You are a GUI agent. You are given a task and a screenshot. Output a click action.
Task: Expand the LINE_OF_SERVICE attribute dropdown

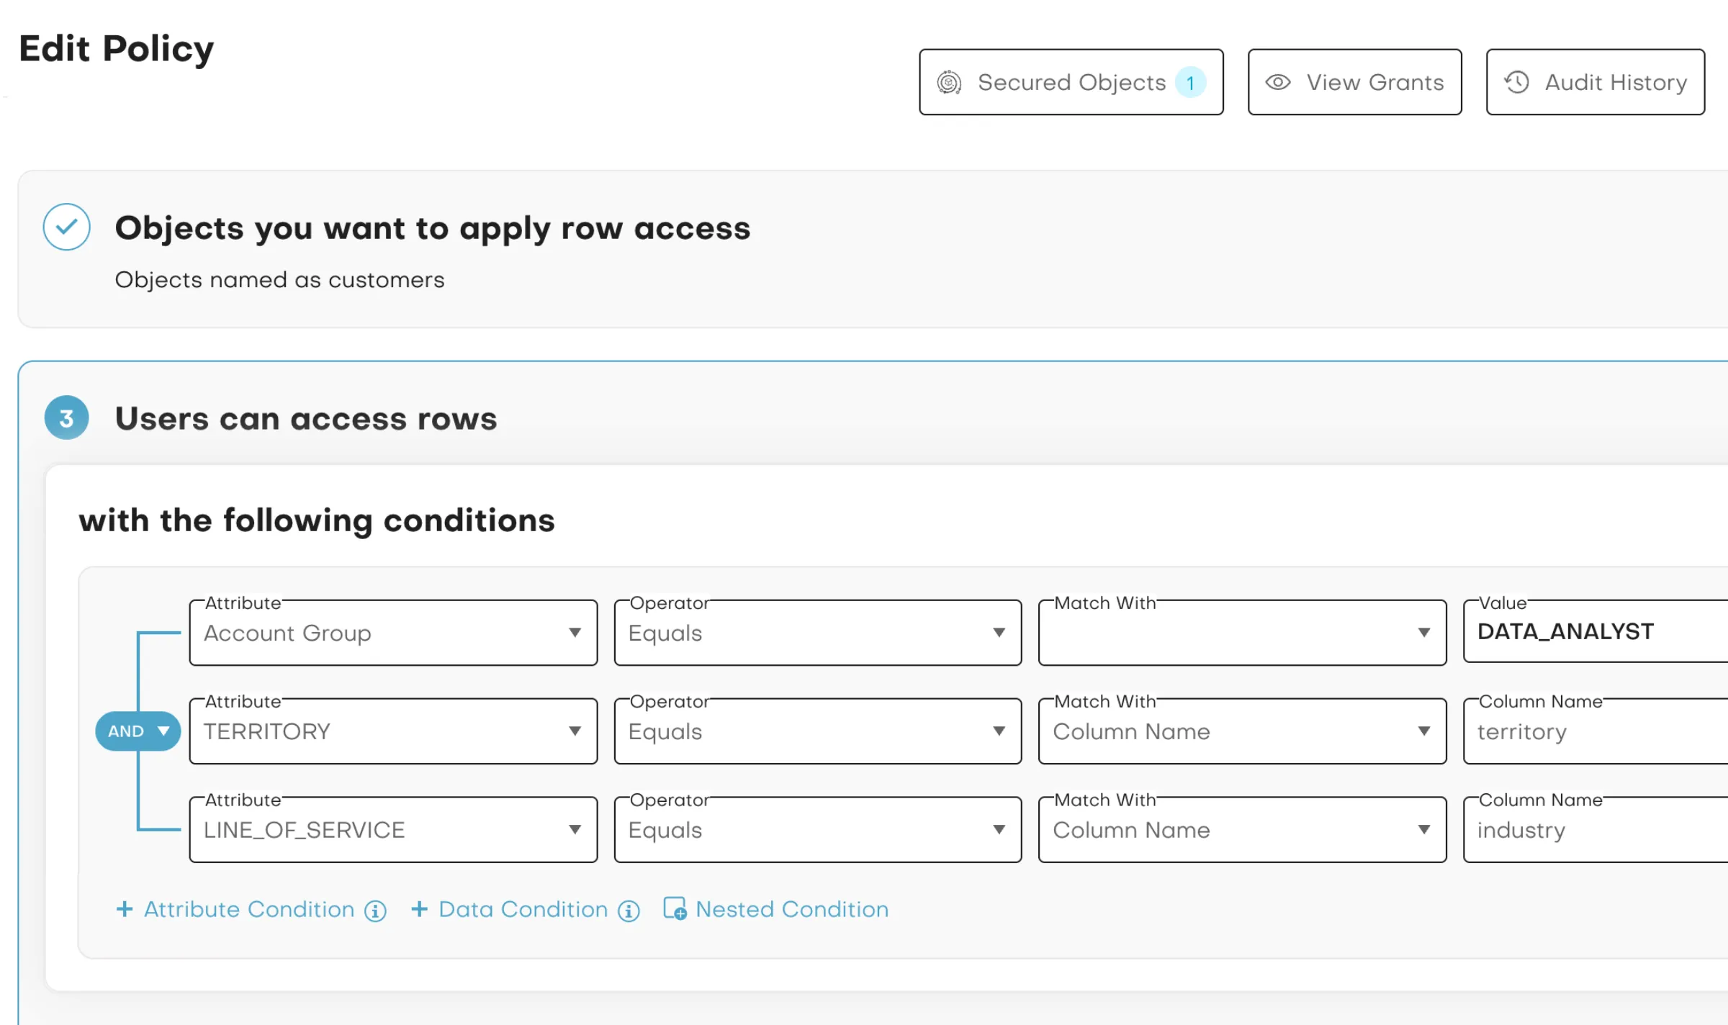(x=575, y=829)
